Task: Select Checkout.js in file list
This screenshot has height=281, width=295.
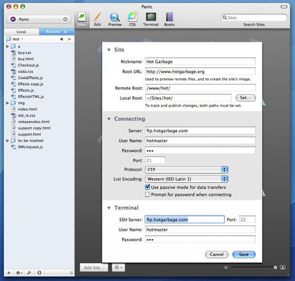Action: click(x=28, y=65)
